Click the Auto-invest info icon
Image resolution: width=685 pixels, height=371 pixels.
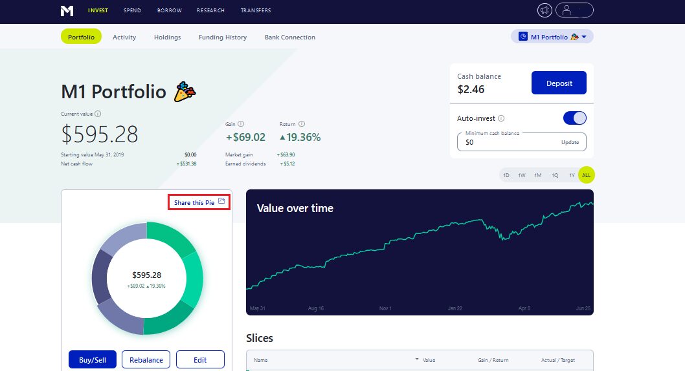(501, 118)
